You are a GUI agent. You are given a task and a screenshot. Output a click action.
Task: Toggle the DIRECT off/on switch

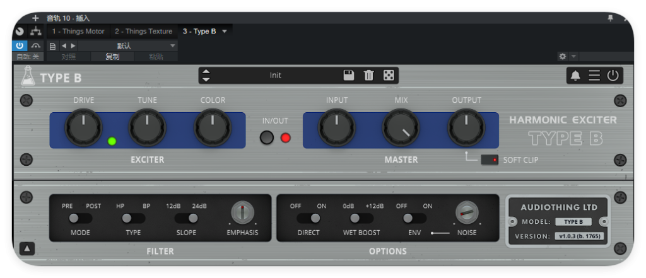[x=308, y=218]
